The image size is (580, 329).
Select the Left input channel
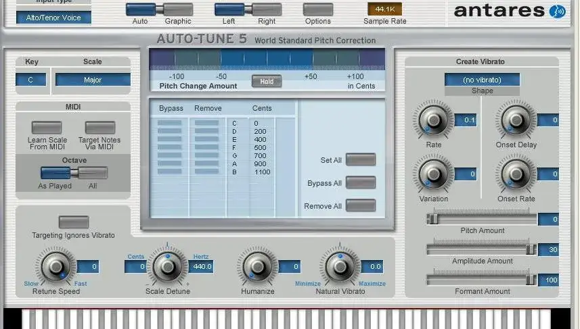(x=229, y=9)
